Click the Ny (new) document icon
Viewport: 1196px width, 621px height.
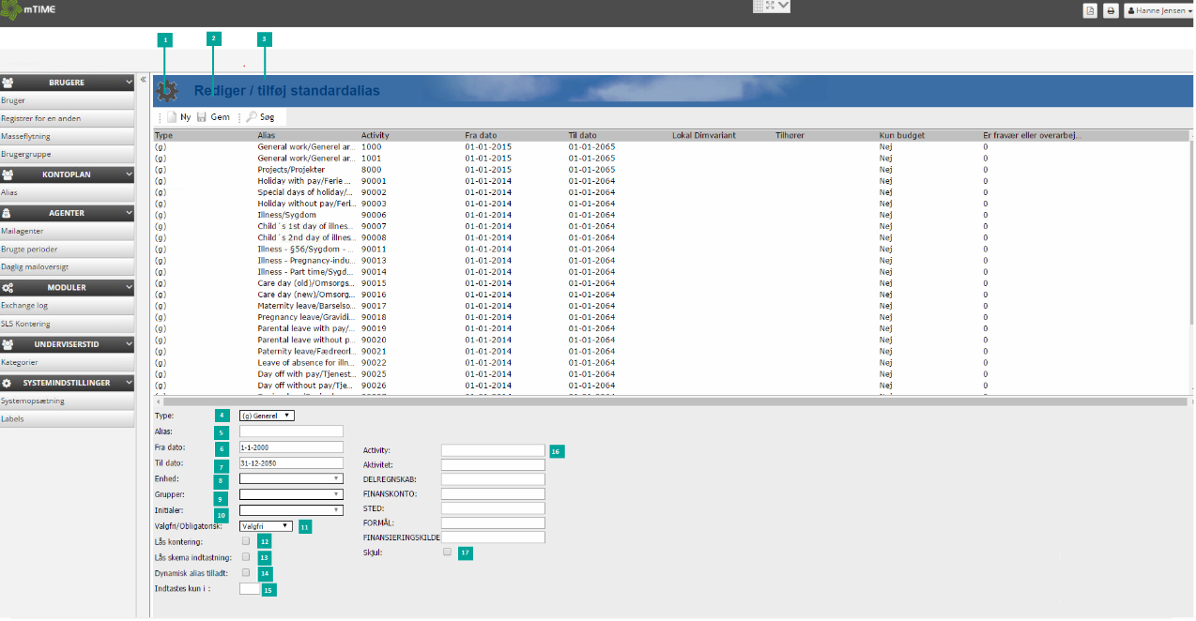click(172, 118)
